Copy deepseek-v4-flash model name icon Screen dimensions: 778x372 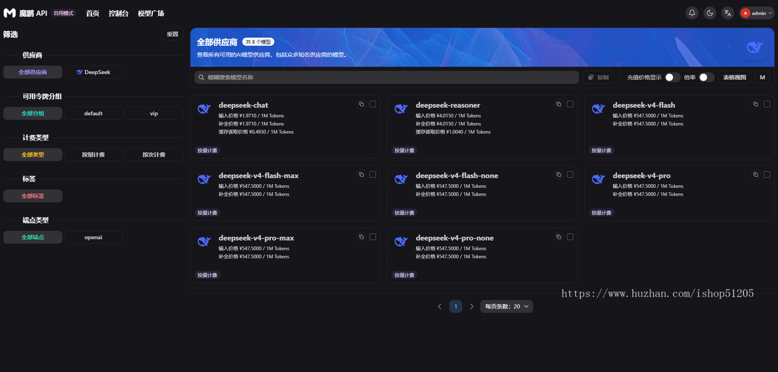(756, 104)
